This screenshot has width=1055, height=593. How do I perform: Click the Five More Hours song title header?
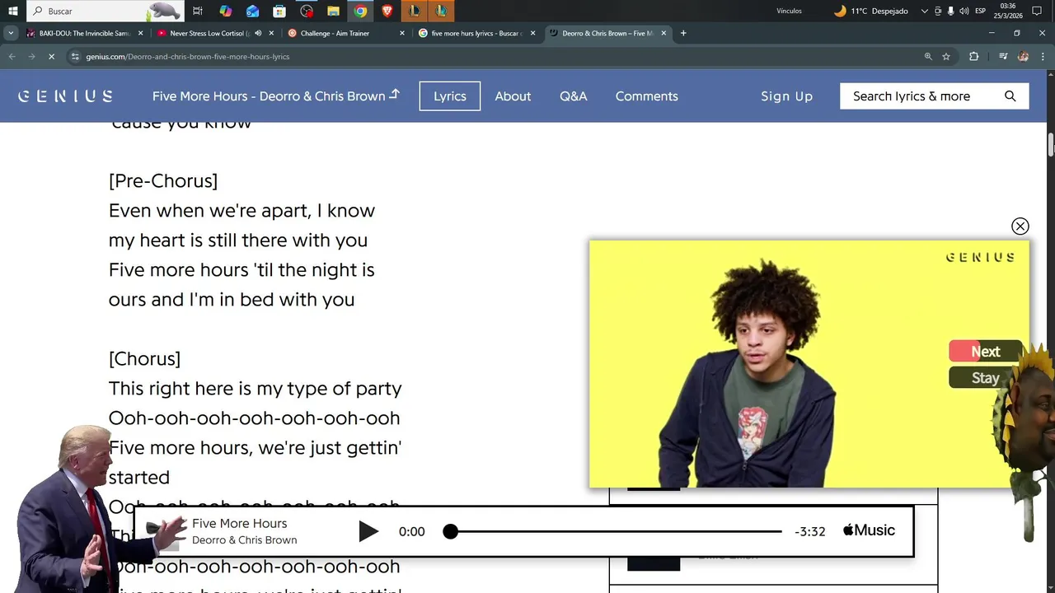[x=275, y=96]
